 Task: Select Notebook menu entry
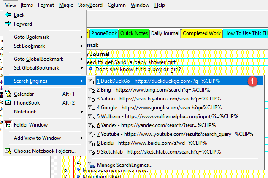(x=45, y=112)
